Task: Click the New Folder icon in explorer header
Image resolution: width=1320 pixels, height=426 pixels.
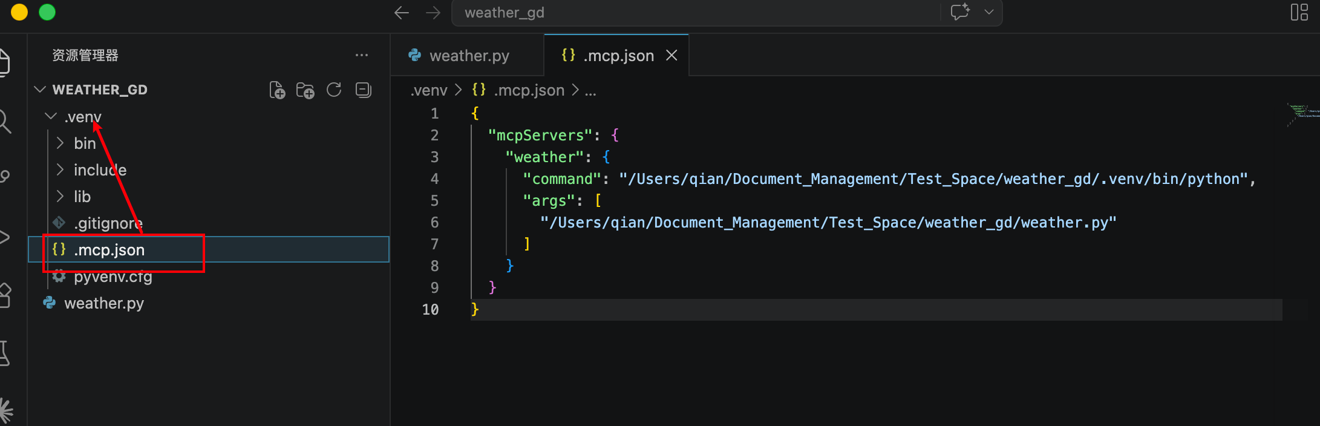Action: click(305, 90)
